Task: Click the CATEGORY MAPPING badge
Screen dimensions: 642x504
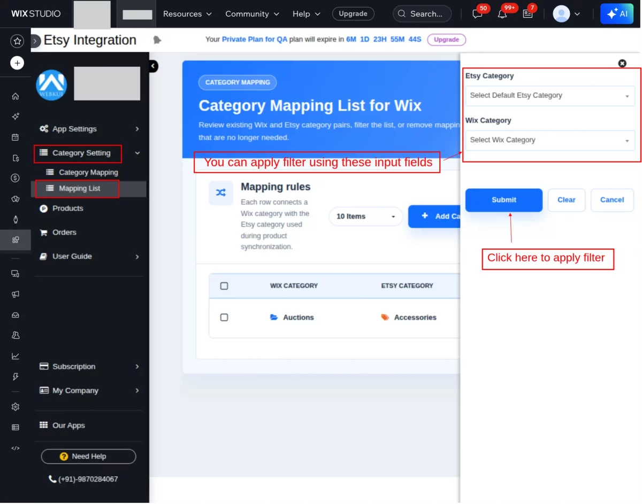Action: click(238, 82)
